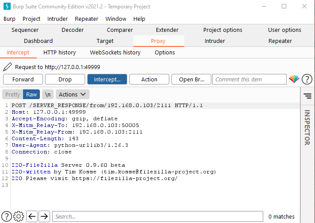
Task: Toggle non-printable characters with \n button
Action: pos(47,94)
